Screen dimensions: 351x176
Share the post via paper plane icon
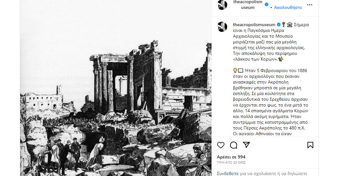[246, 145]
